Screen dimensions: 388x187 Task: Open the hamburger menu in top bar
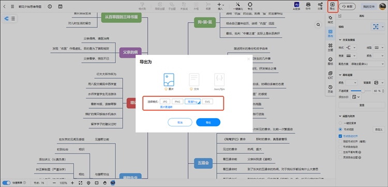[x=12, y=7]
